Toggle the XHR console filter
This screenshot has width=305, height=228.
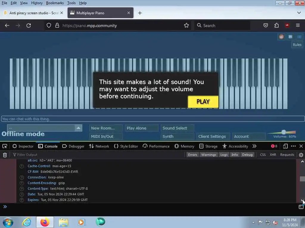(x=273, y=155)
